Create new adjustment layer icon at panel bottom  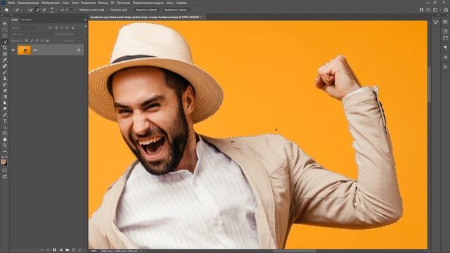tap(61, 250)
